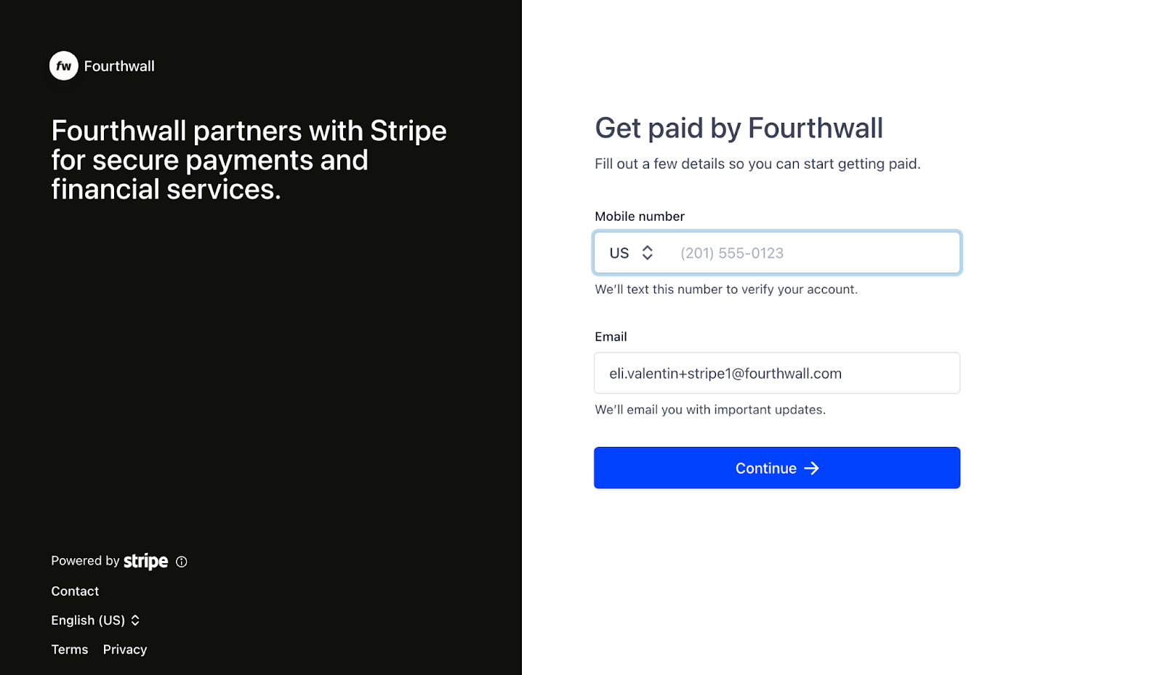Click the Fourthwall brand name text

(119, 66)
